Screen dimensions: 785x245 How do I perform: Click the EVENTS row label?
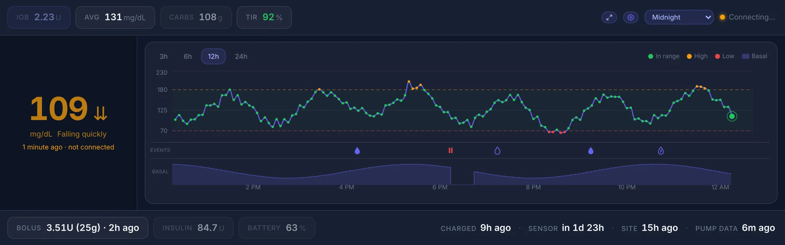click(x=160, y=150)
